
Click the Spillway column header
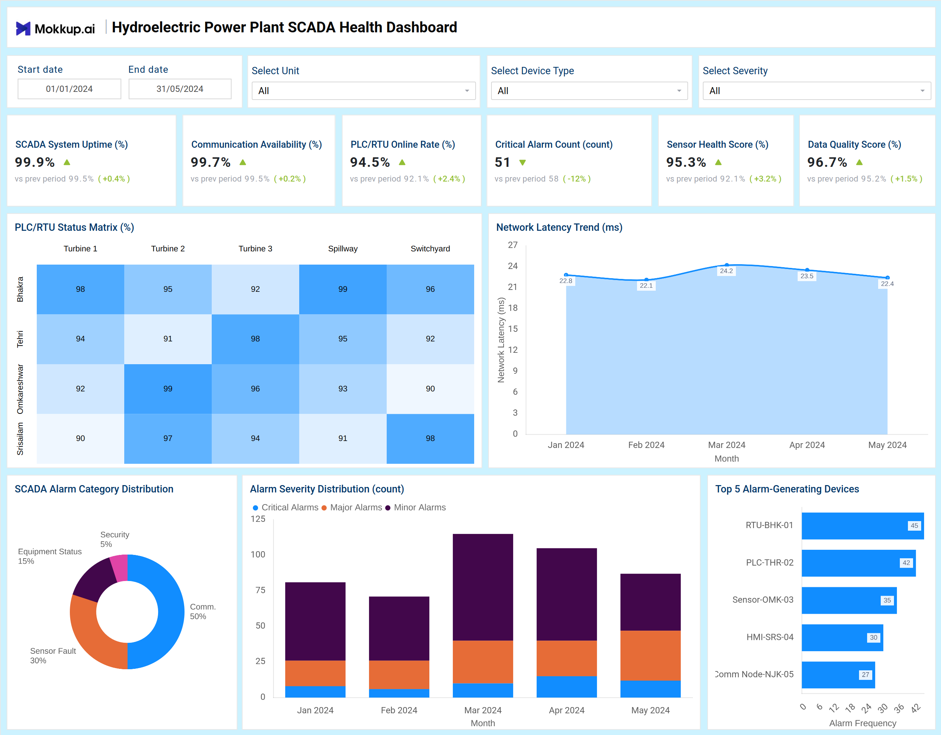343,248
